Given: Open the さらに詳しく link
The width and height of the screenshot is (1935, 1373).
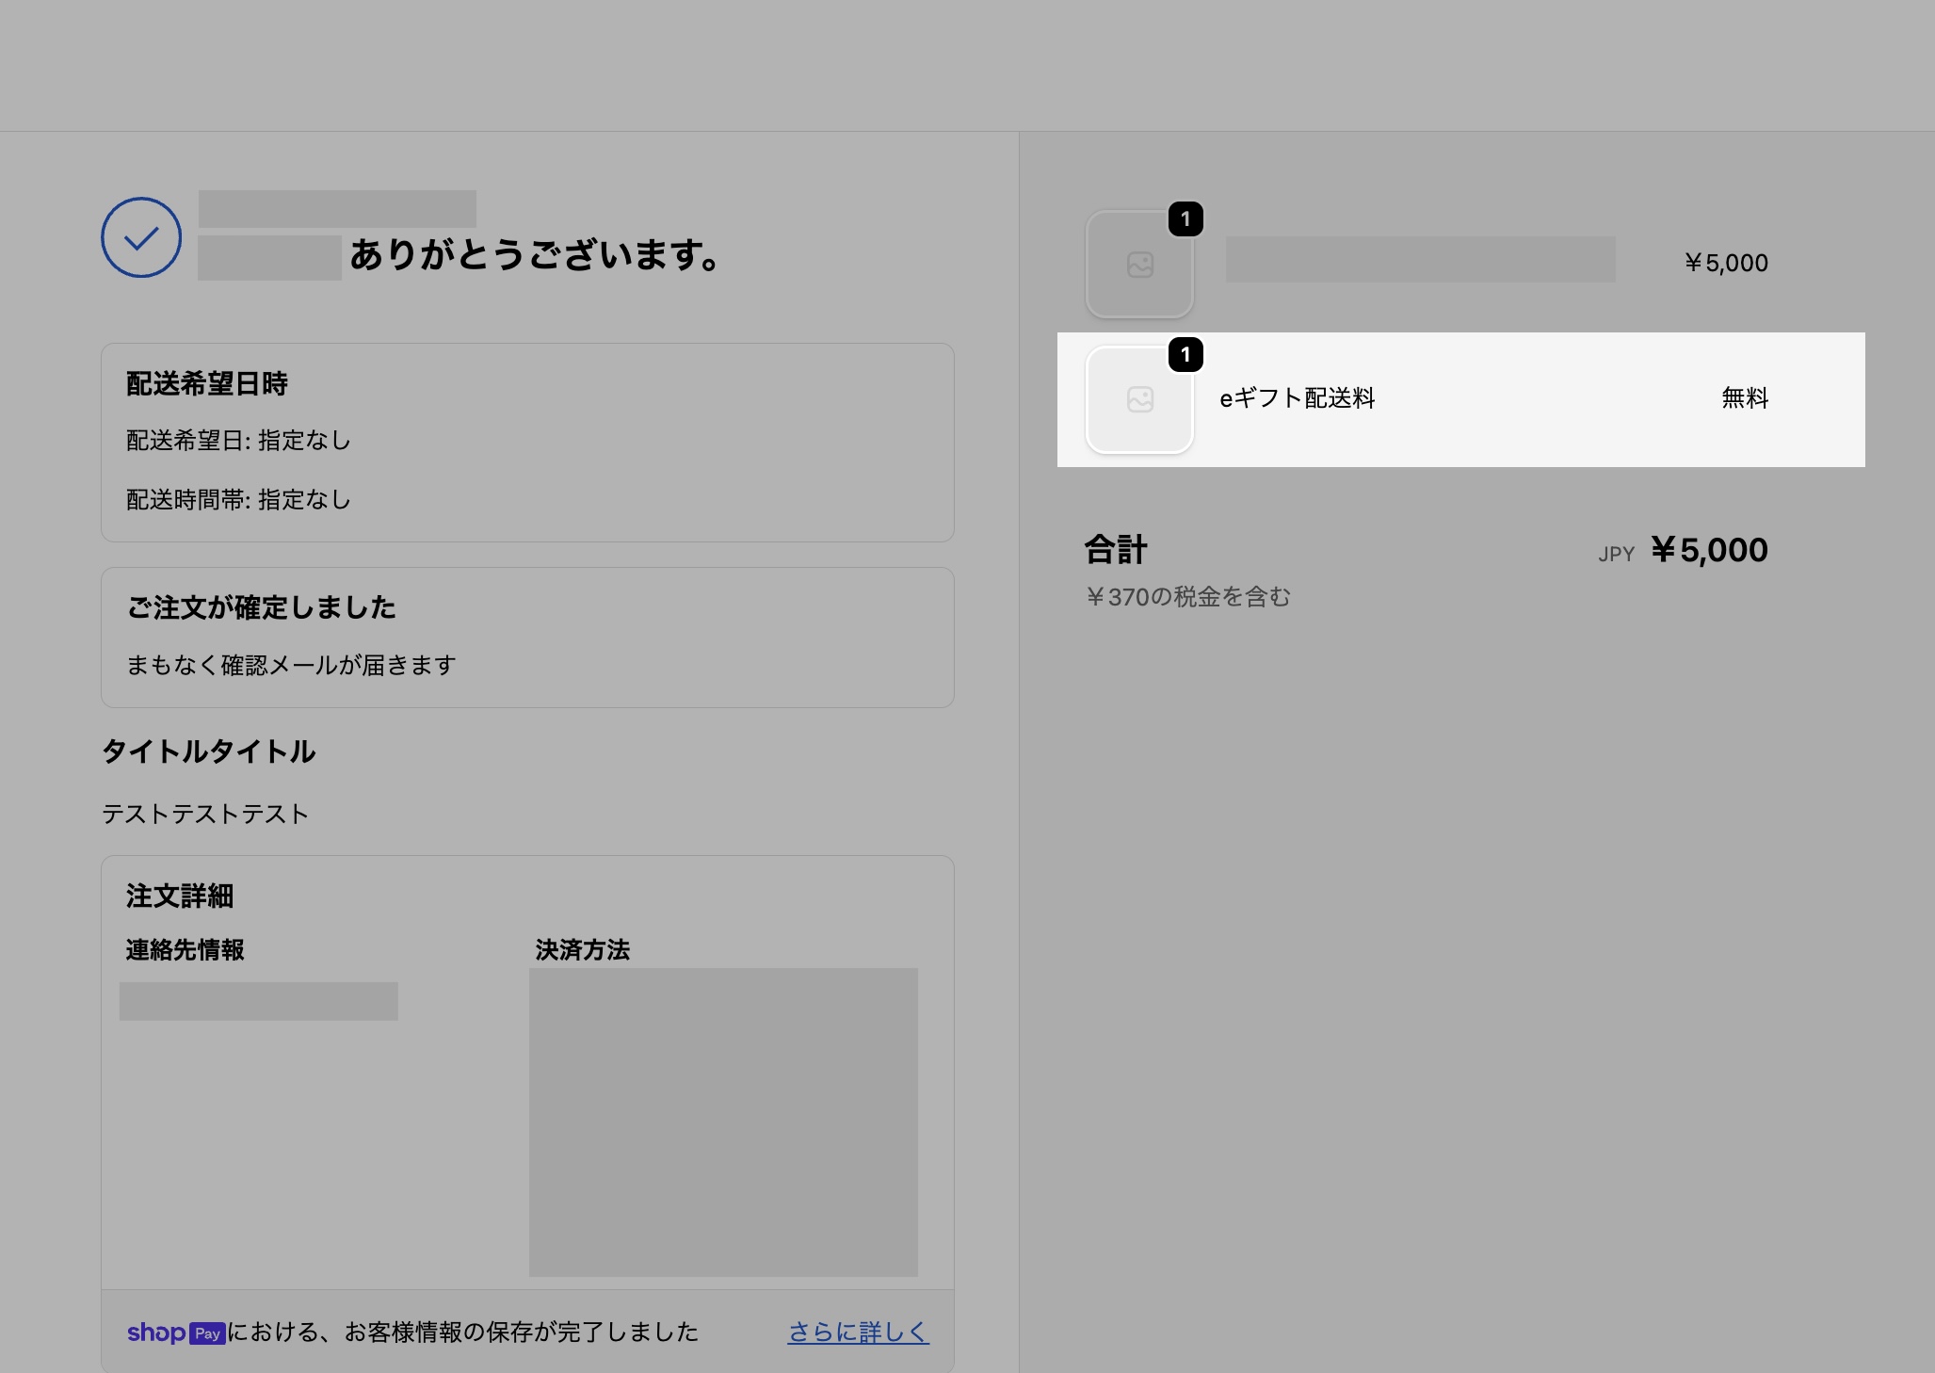Looking at the screenshot, I should tap(858, 1332).
